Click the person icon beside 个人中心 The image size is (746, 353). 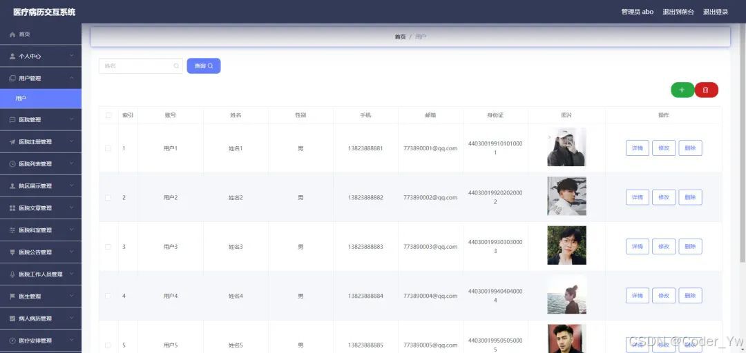point(12,56)
